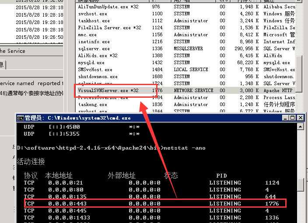Select the AliHids.exe *32 process
The image size is (308, 223).
click(185, 55)
